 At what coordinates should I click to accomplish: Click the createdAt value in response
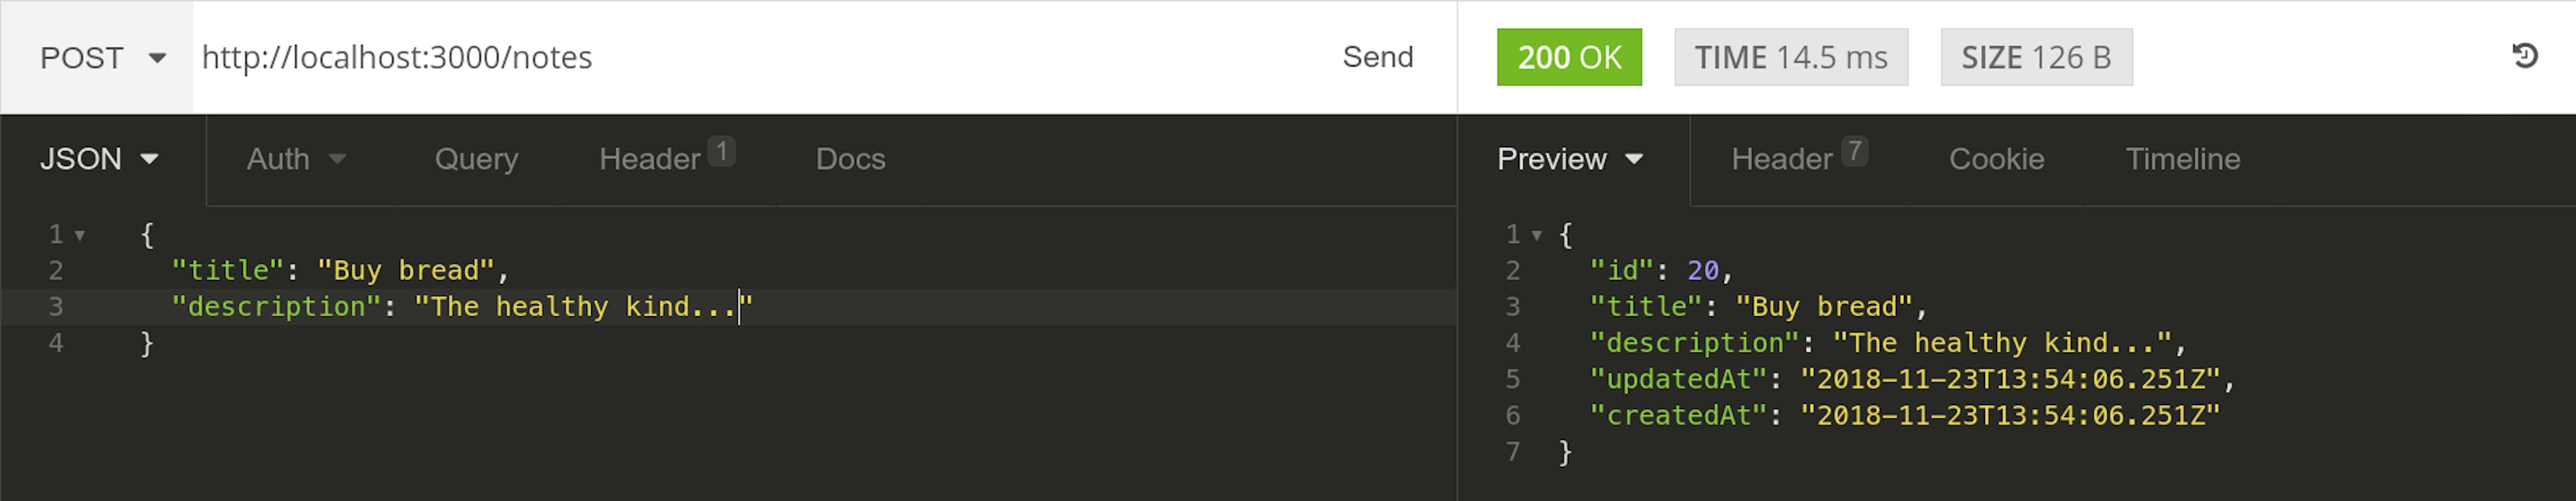pos(2009,416)
